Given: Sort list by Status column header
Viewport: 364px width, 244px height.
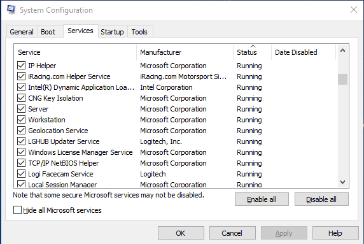Looking at the screenshot, I should click(253, 52).
